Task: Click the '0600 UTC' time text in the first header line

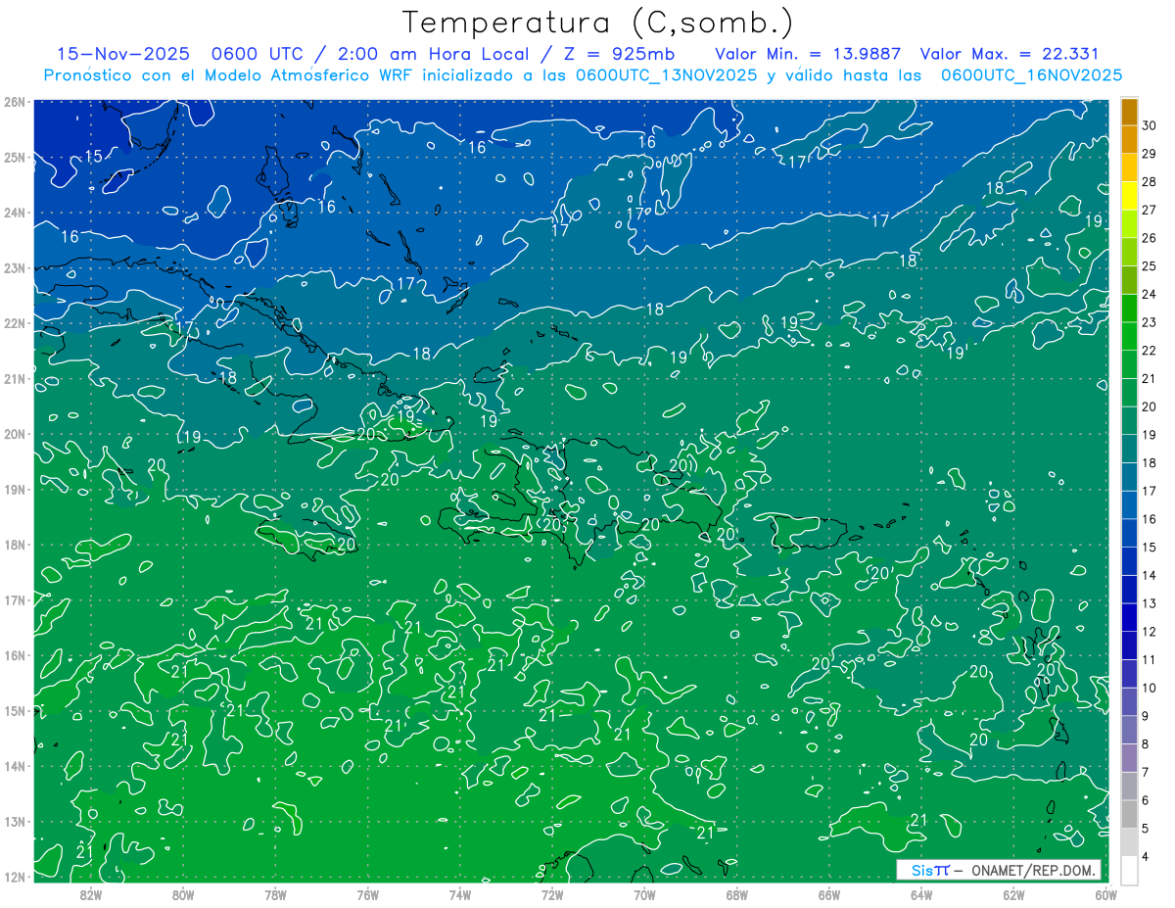Action: (258, 54)
